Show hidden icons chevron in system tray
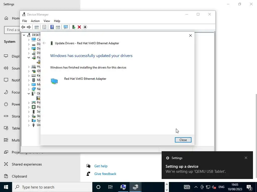Screen dimensions: 257x192 tap(196, 187)
